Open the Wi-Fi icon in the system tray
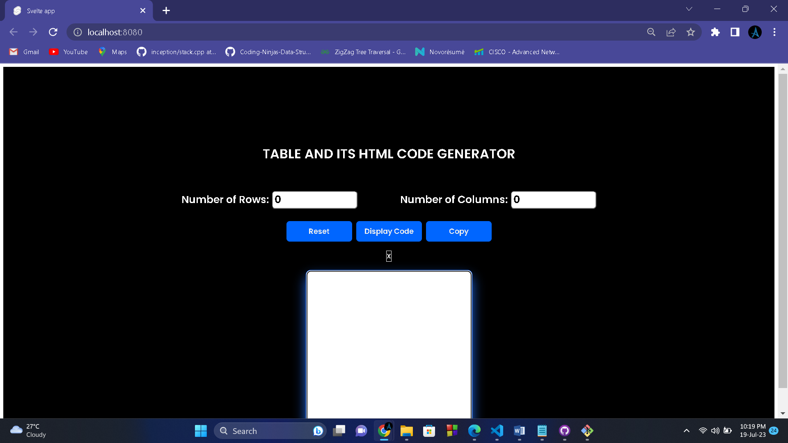Viewport: 788px width, 443px height. point(702,431)
